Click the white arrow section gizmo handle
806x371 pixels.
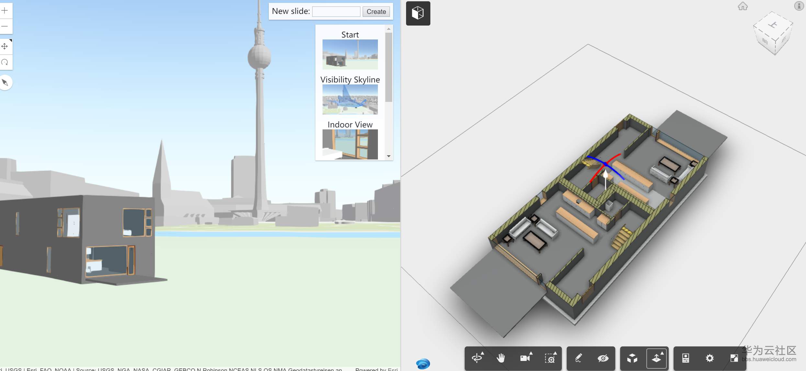point(606,180)
